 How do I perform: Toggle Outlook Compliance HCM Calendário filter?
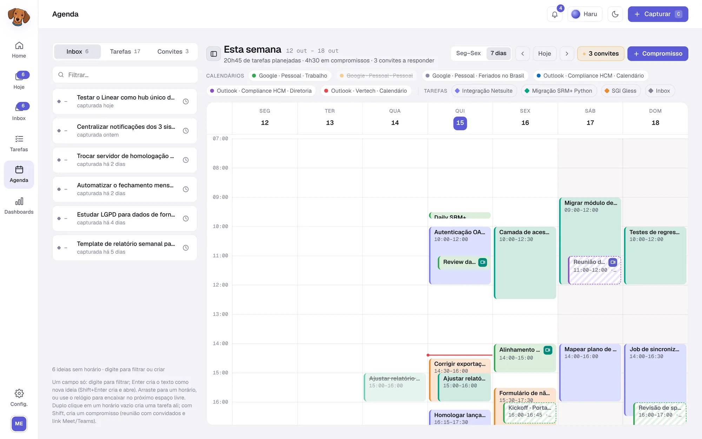click(590, 76)
